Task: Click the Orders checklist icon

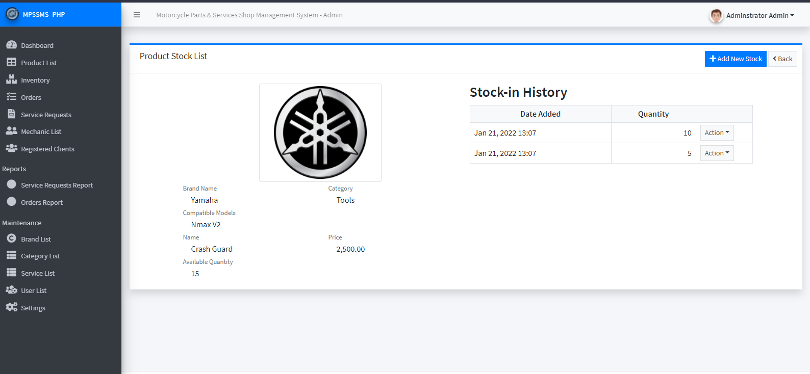Action: (11, 97)
